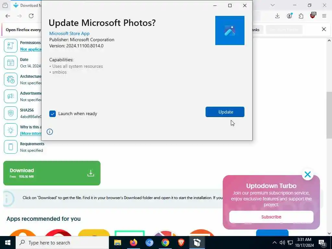Open the Windows notification center
Image resolution: width=332 pixels, height=249 pixels.
tap(322, 243)
